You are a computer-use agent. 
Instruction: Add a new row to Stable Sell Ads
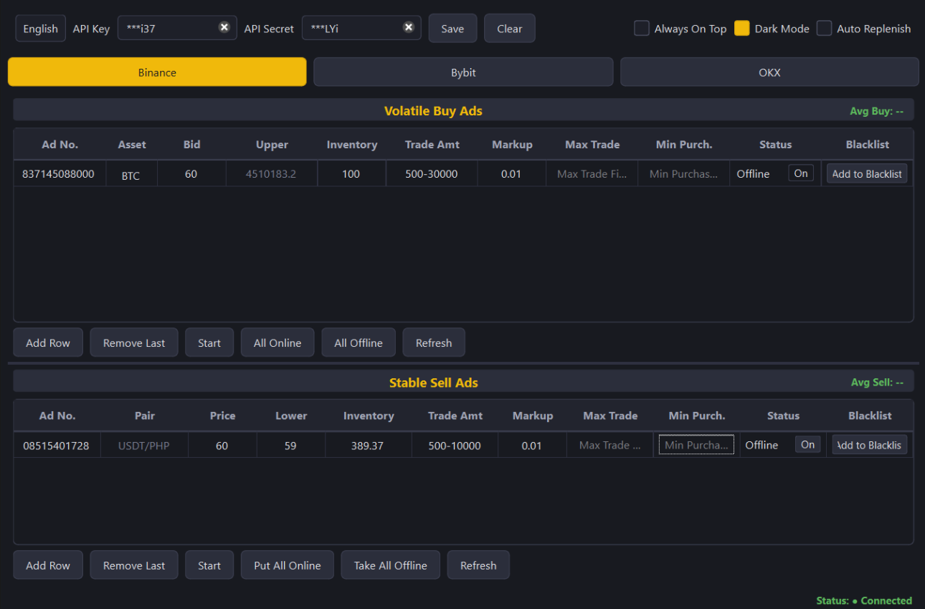coord(47,565)
